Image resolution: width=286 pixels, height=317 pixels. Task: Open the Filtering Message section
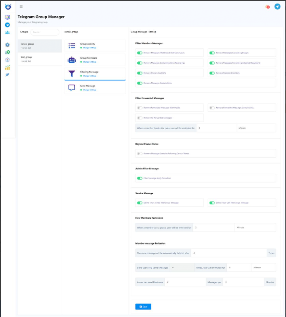[x=95, y=74]
